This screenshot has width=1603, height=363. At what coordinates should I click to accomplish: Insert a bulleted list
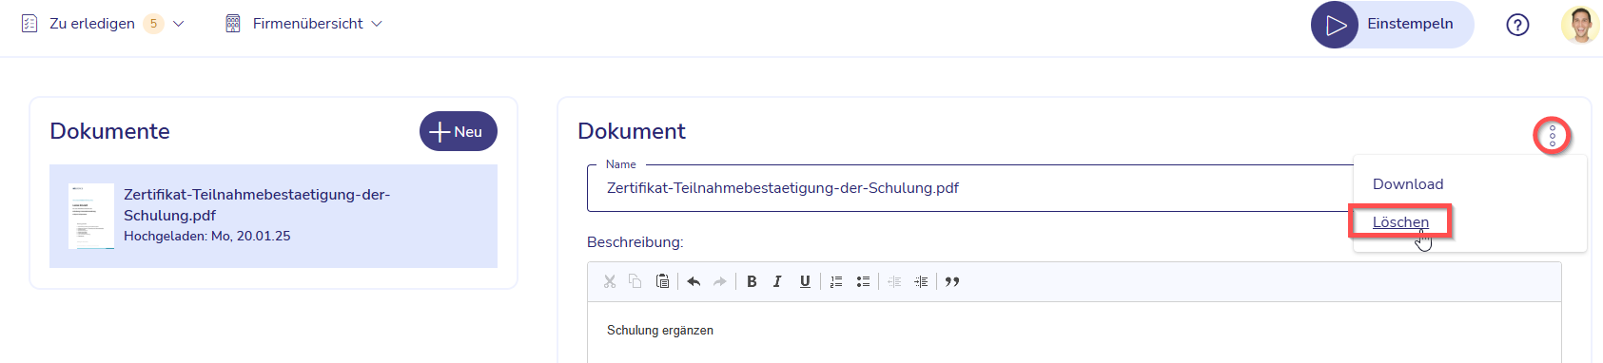click(863, 281)
